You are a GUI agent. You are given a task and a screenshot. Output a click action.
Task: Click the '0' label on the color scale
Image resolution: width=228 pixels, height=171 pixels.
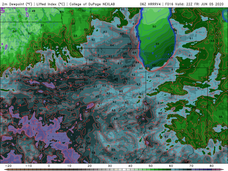point(49,166)
